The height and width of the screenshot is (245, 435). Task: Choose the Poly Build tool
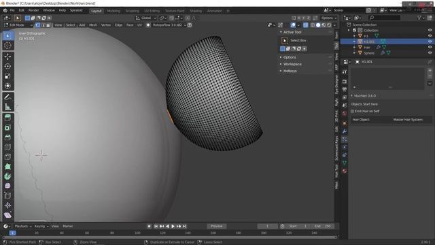click(x=7, y=166)
